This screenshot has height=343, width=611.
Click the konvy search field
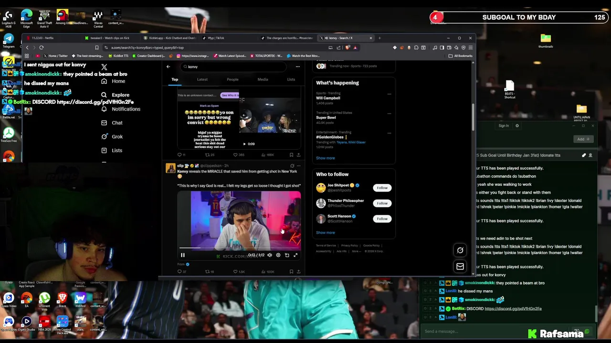234,67
